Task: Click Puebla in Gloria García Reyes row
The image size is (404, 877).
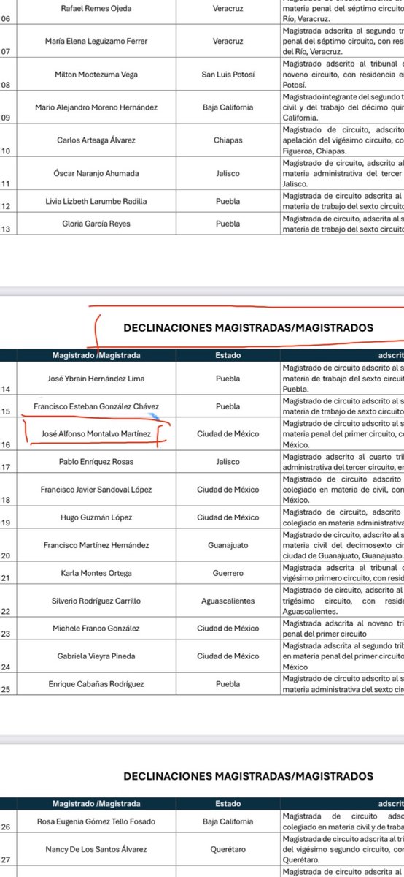Action: pos(230,223)
